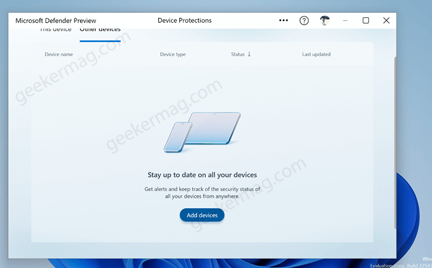
Task: Click the Last updated column header
Action: 316,54
